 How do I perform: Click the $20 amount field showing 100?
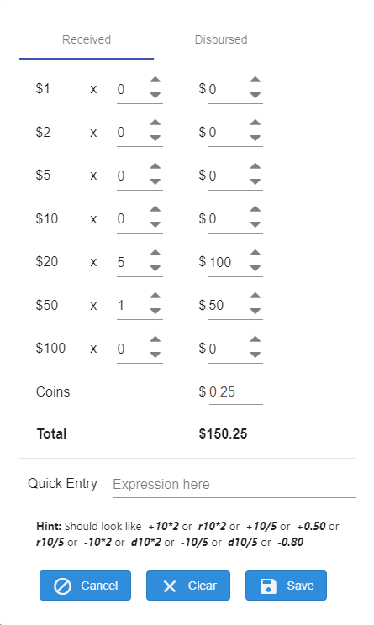tap(229, 262)
